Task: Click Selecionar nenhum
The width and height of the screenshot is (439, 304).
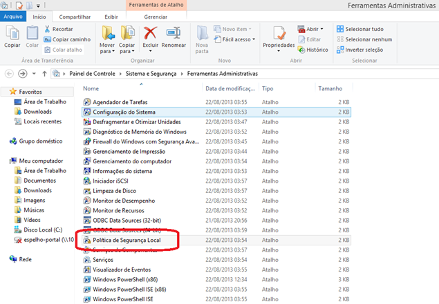Action: (x=364, y=39)
